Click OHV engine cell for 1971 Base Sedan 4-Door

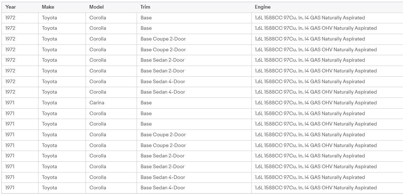tap(316, 188)
